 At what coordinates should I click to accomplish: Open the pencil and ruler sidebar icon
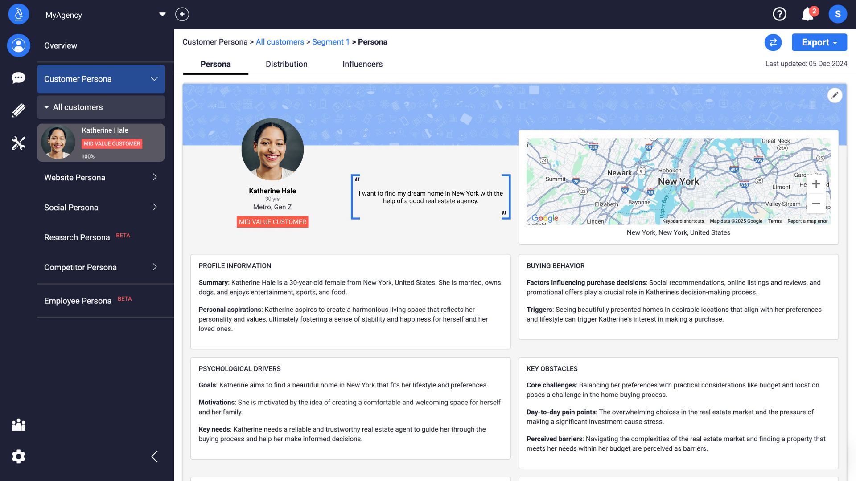(18, 110)
